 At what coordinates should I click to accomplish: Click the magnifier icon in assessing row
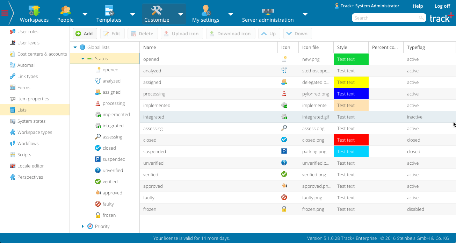tap(284, 128)
